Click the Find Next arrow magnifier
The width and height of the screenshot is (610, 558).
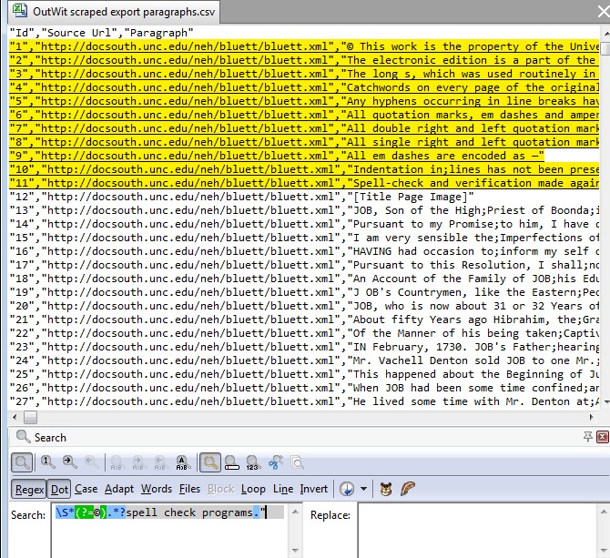click(69, 462)
